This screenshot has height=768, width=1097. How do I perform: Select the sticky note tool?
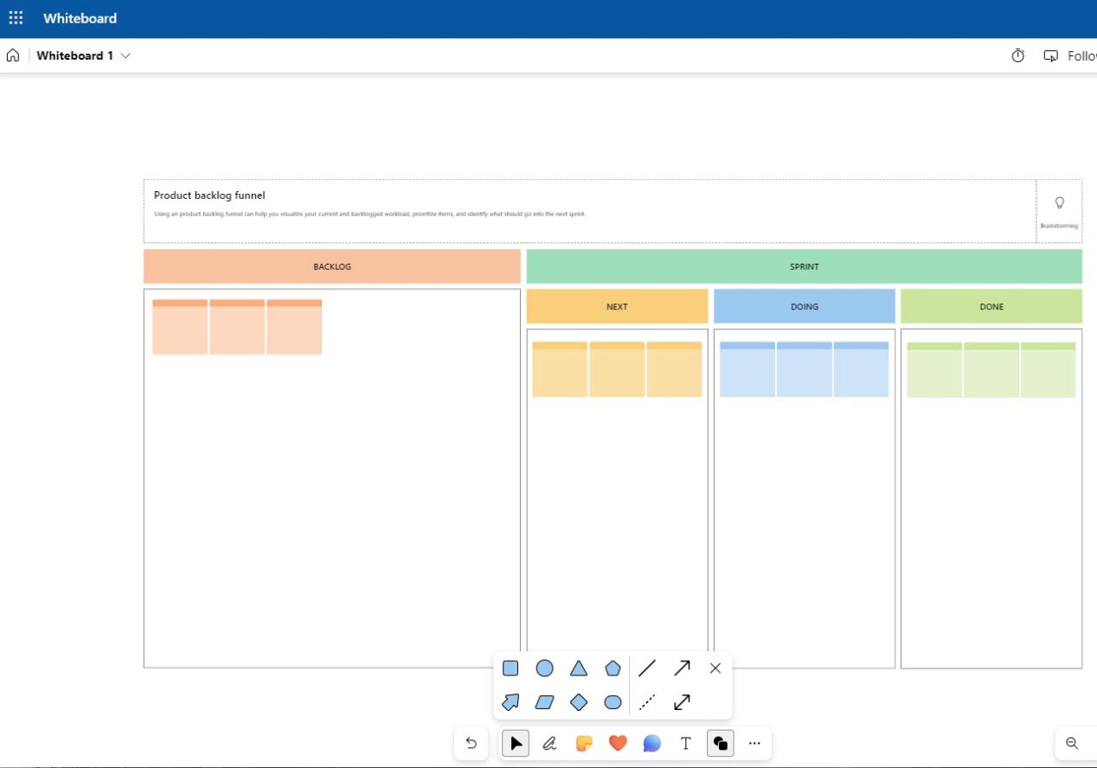pyautogui.click(x=583, y=743)
